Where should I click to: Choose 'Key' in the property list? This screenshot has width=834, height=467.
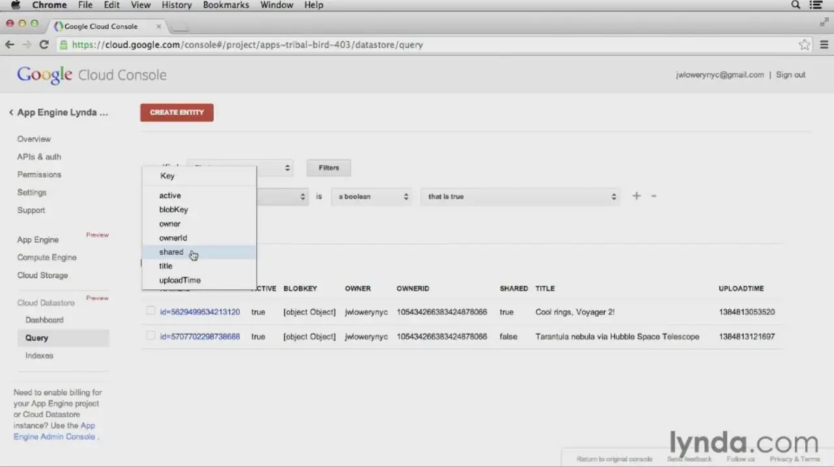pos(199,176)
